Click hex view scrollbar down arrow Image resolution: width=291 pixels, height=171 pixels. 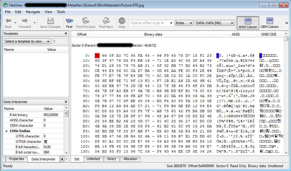tap(286, 153)
